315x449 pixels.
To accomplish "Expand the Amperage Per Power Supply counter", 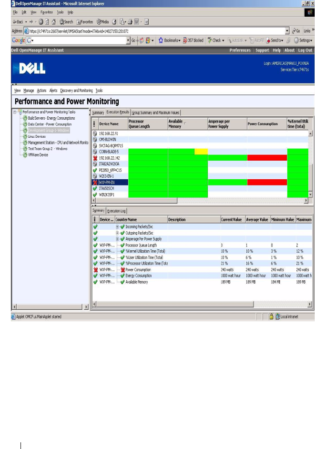I will (x=117, y=239).
